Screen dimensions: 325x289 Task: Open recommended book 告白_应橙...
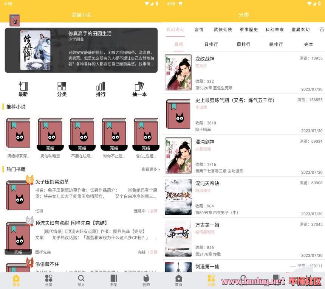(146, 138)
